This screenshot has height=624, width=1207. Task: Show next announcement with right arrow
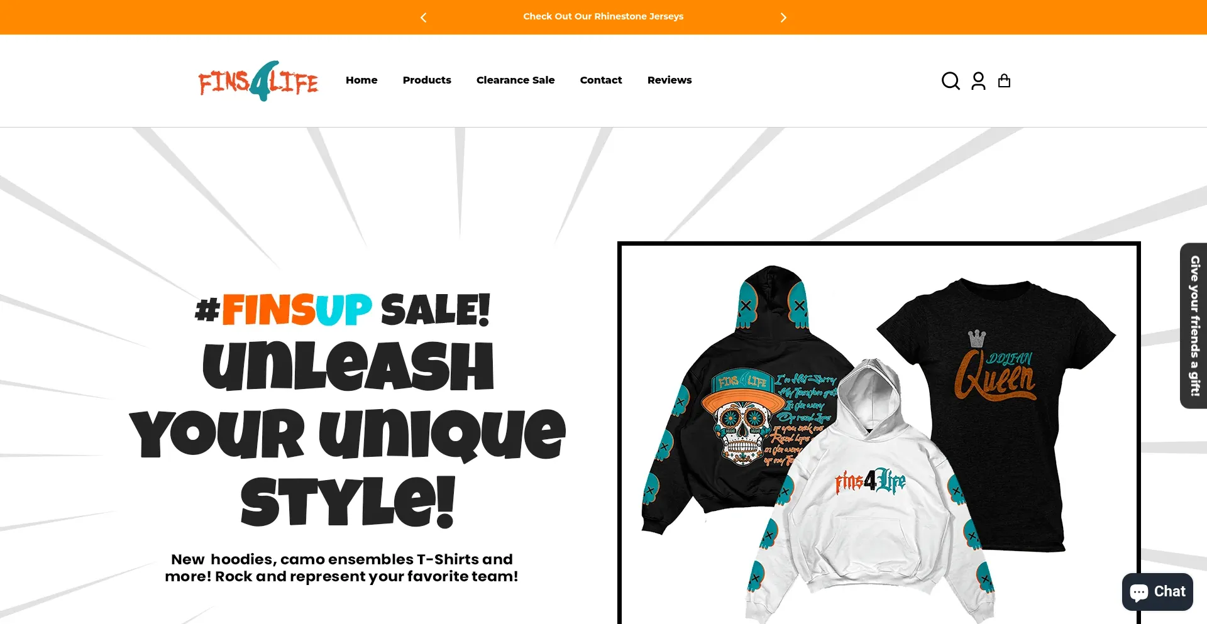[783, 18]
